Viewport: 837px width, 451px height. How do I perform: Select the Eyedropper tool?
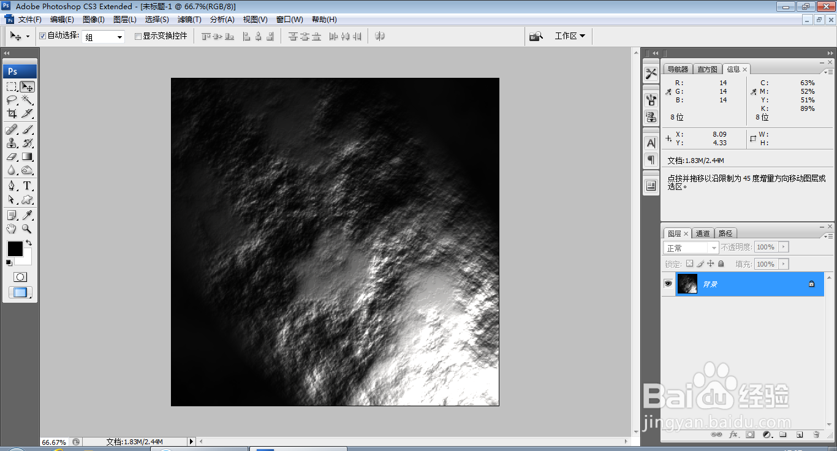click(27, 215)
